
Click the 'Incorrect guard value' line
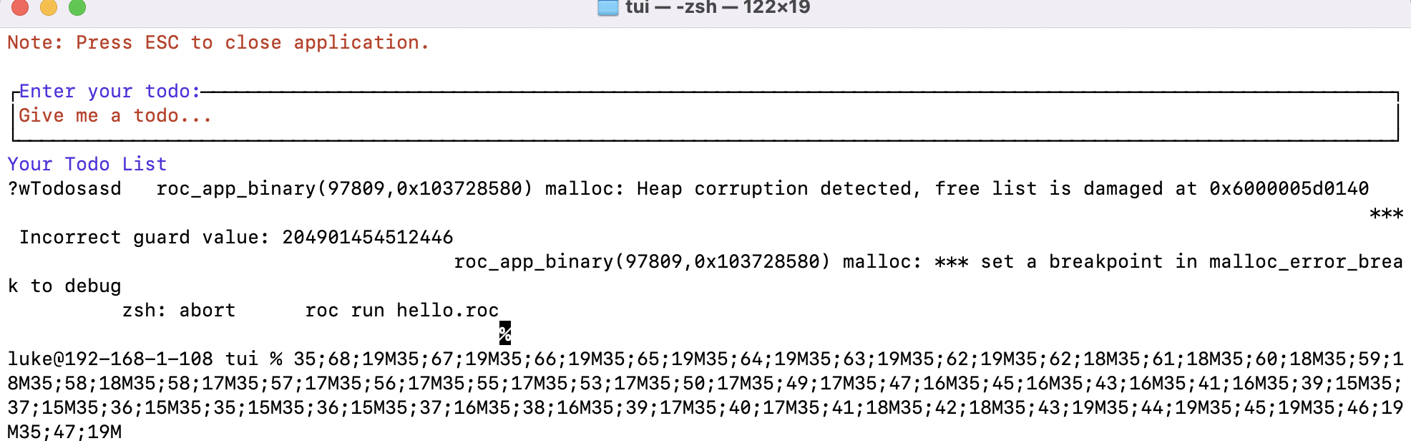pos(236,238)
